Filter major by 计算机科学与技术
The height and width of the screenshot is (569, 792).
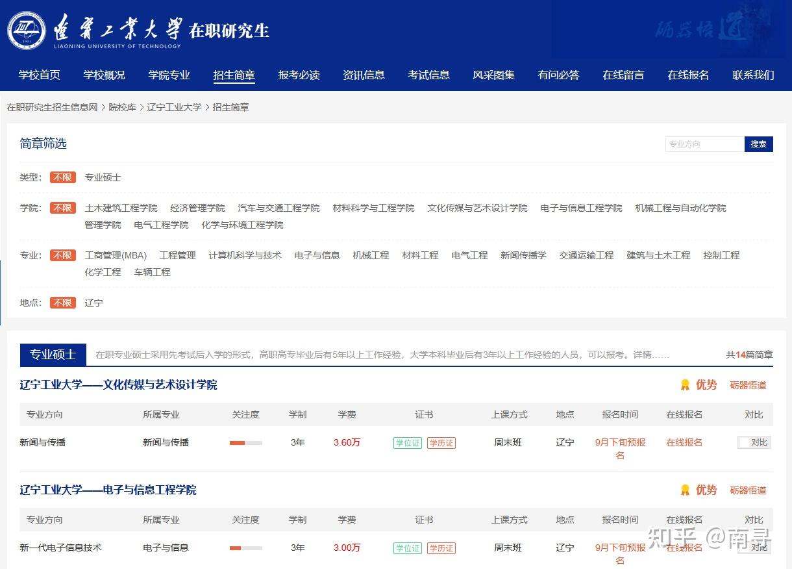click(245, 255)
